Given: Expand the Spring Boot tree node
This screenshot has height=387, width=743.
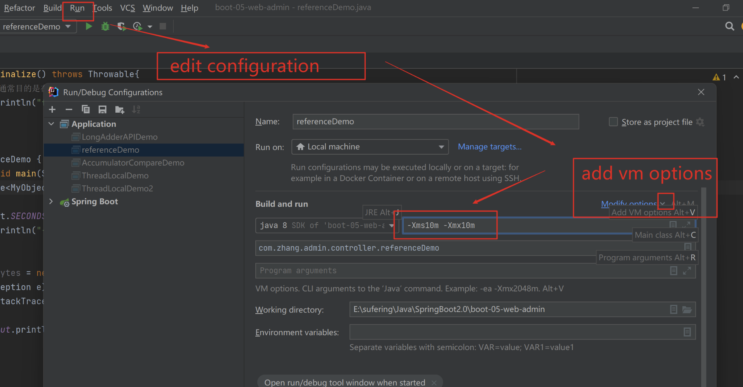Looking at the screenshot, I should pos(51,201).
